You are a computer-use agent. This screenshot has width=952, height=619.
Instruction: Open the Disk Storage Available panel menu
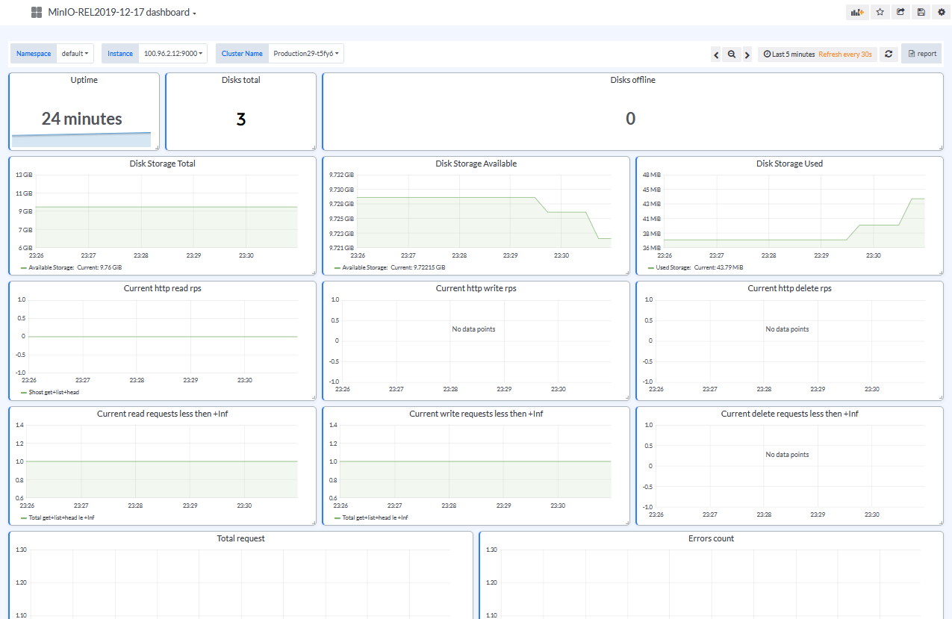pyautogui.click(x=476, y=164)
